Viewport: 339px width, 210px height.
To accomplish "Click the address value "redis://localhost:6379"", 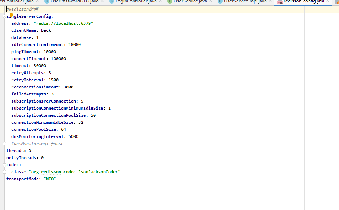I will (x=63, y=23).
